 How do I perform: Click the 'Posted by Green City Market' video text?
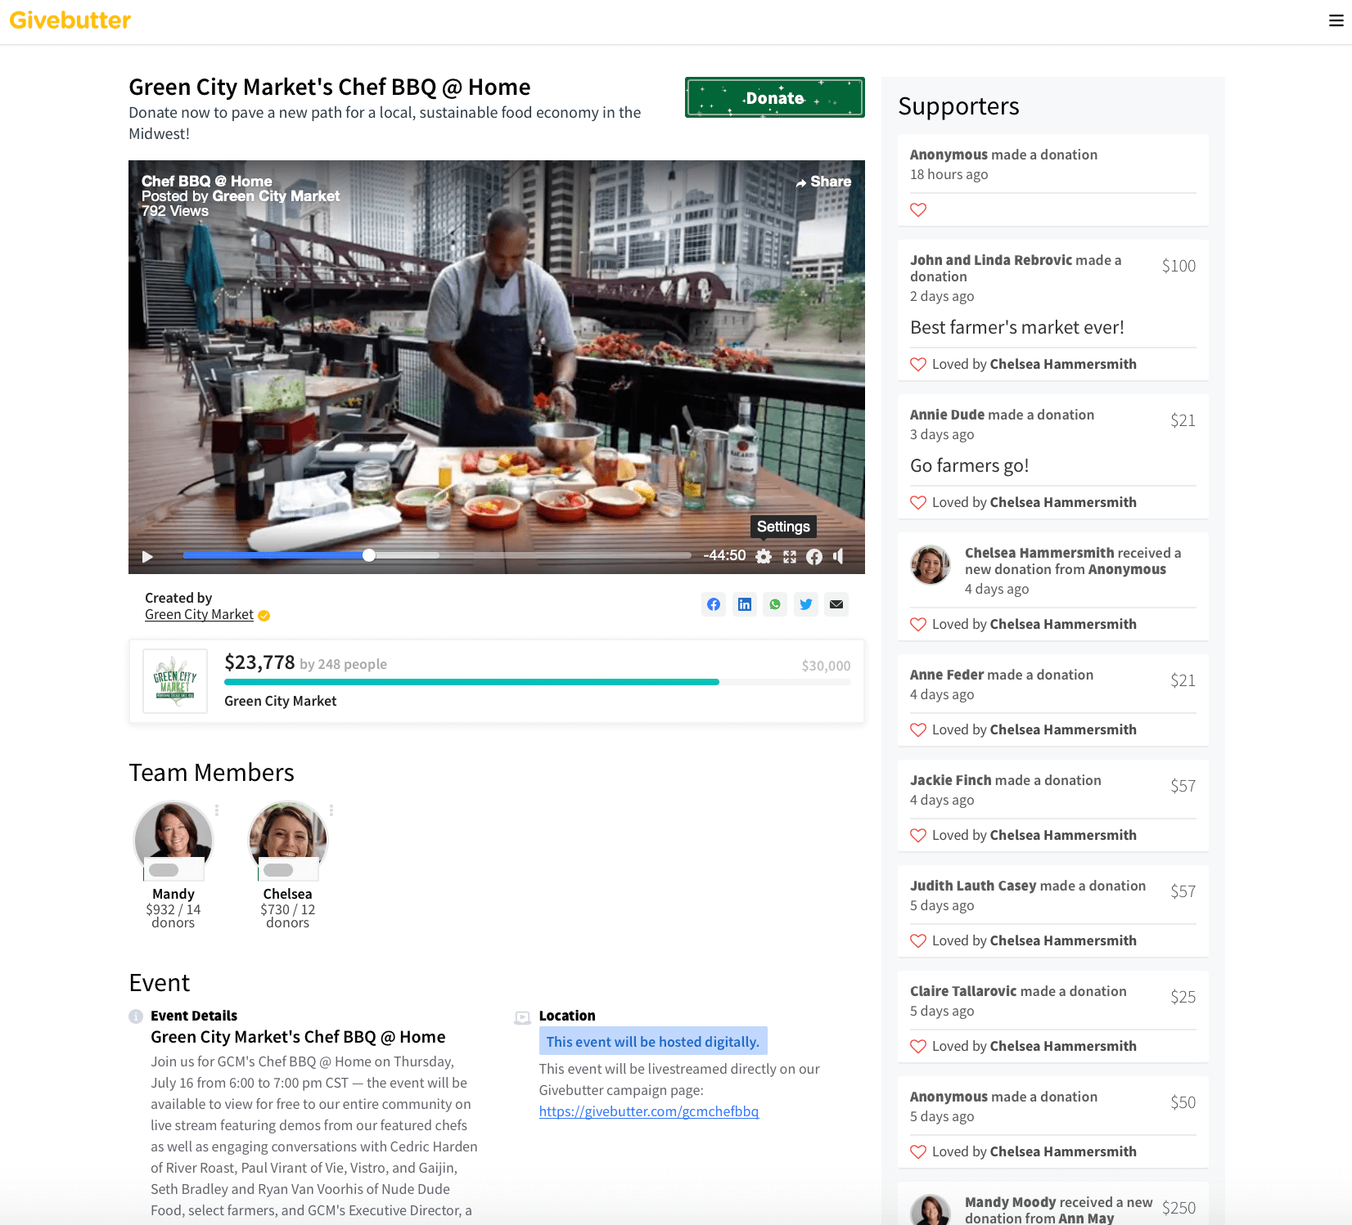pyautogui.click(x=241, y=196)
